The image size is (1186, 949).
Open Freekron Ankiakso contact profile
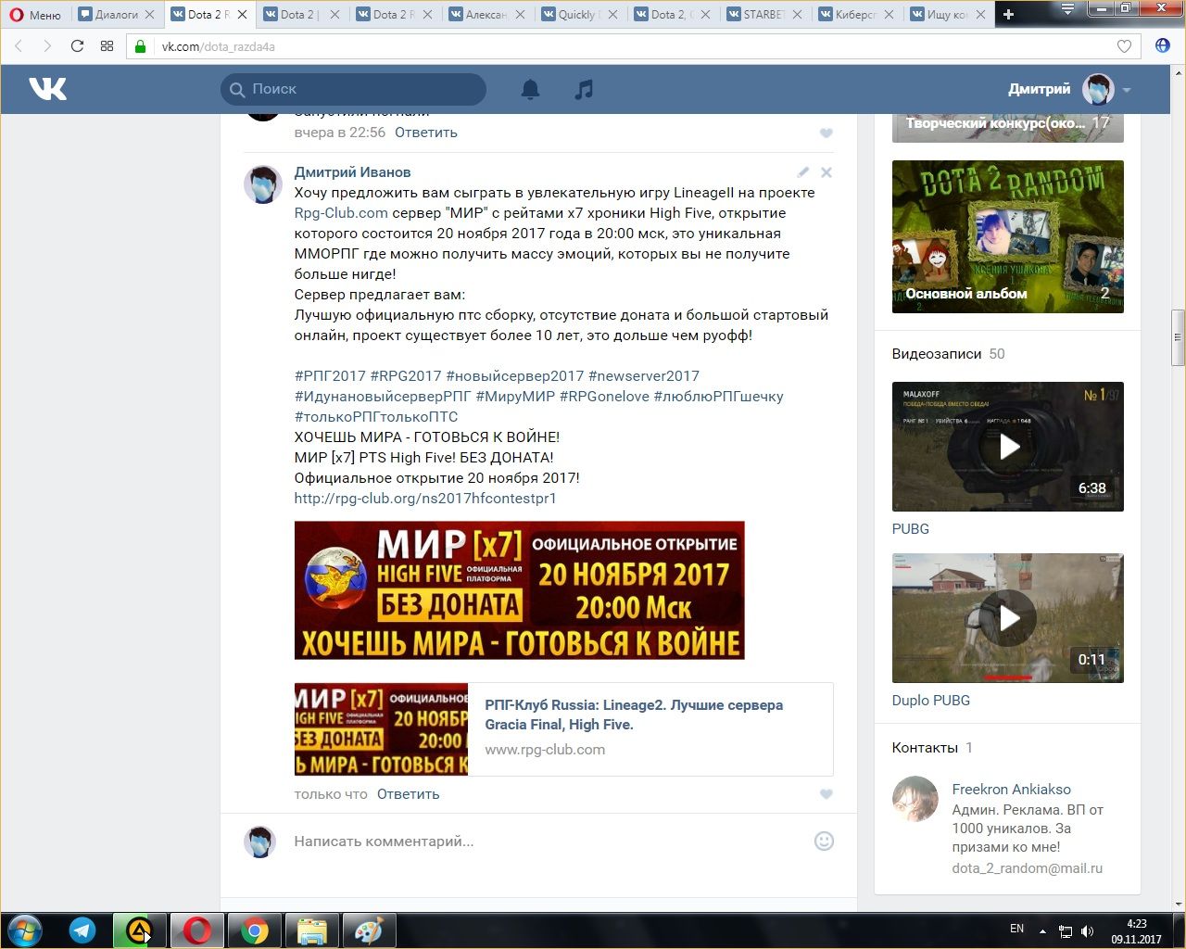[1011, 790]
